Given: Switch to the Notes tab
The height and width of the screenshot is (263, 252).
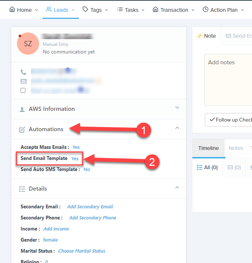Looking at the screenshot, I should [236, 148].
